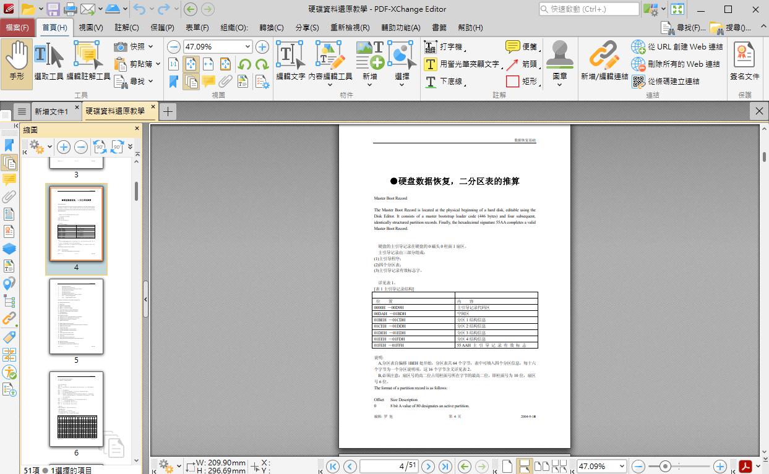
Task: Select the 矩形 rectangle annotation tool
Action: pyautogui.click(x=522, y=81)
